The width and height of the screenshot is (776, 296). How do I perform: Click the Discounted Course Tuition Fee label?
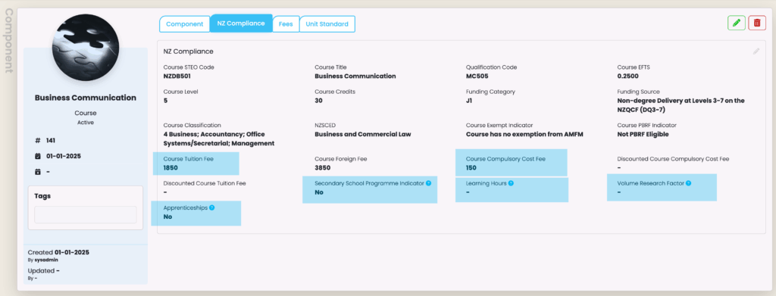(x=205, y=183)
